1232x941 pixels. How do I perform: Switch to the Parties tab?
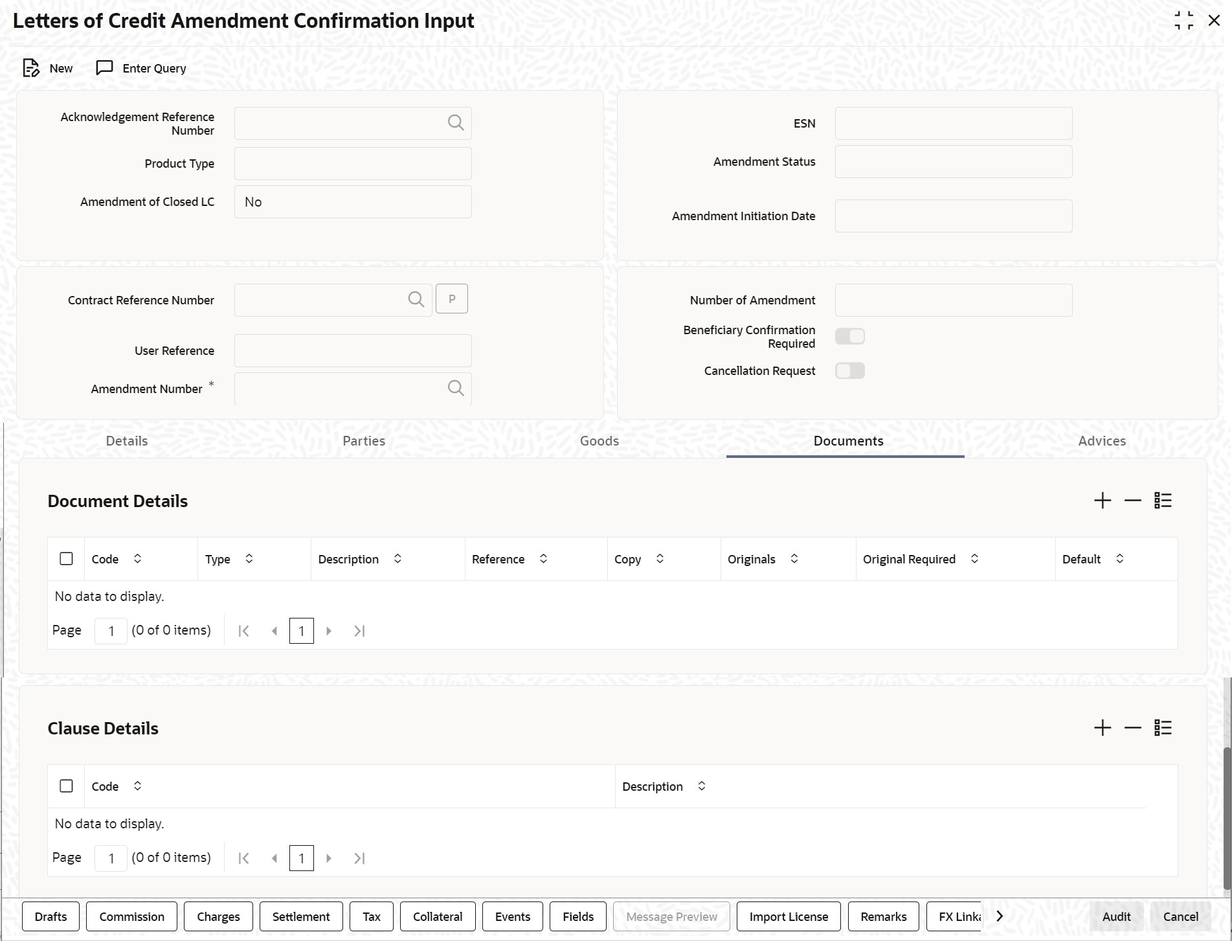(x=364, y=440)
